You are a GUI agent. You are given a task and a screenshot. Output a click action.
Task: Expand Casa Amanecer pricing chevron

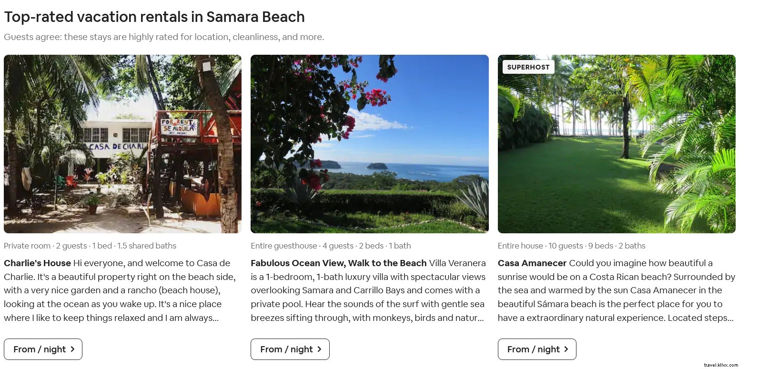click(566, 349)
